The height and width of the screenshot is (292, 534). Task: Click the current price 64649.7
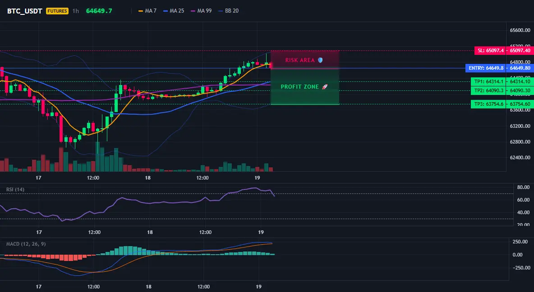pos(99,11)
